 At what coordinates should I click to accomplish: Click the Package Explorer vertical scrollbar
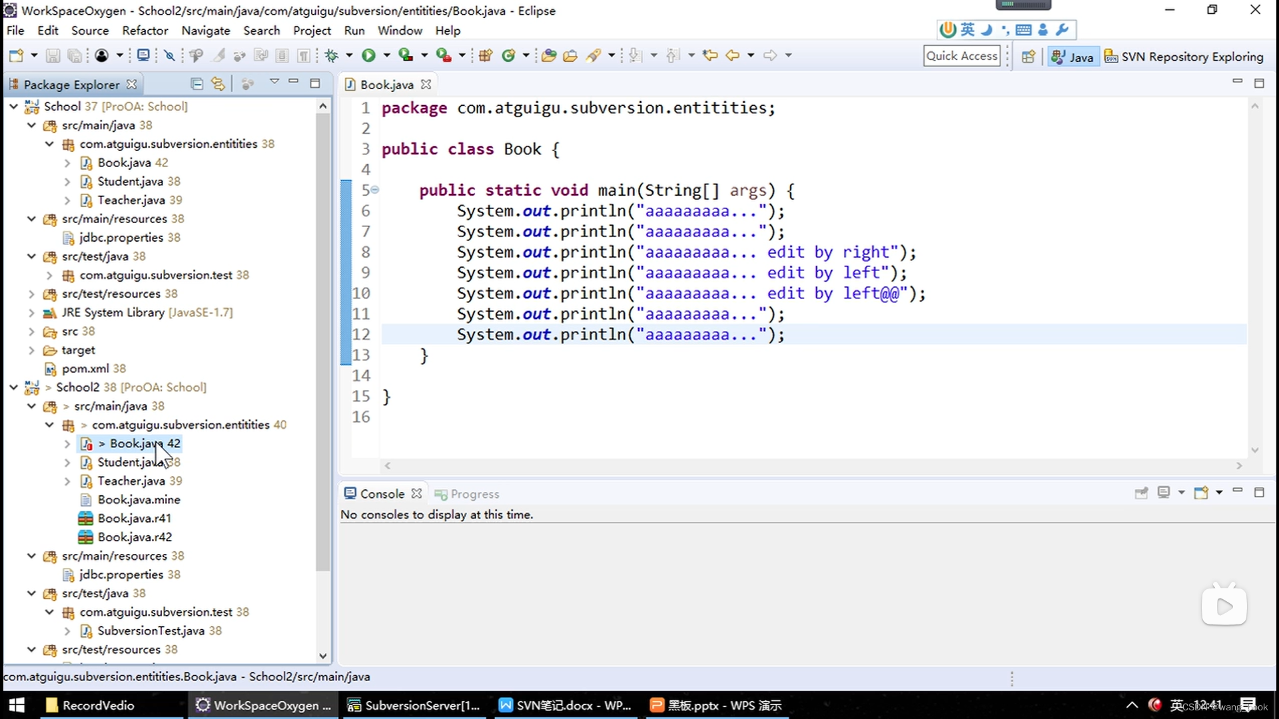pyautogui.click(x=323, y=344)
